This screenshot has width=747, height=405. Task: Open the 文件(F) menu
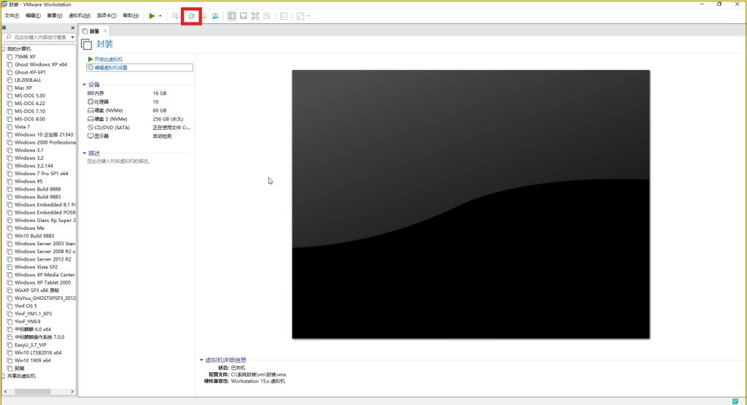(12, 15)
